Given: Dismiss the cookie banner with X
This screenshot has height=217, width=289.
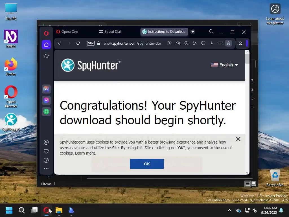Looking at the screenshot, I should pyautogui.click(x=238, y=139).
